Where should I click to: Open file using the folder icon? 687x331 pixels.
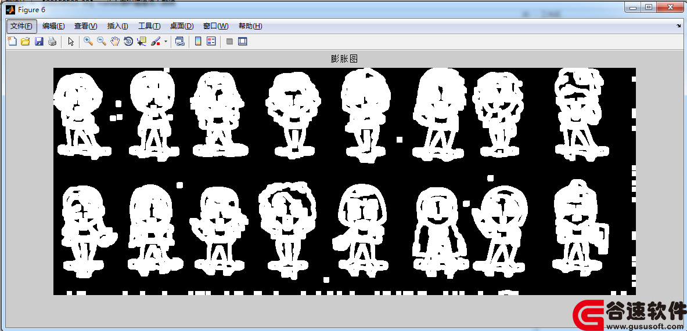tap(26, 42)
